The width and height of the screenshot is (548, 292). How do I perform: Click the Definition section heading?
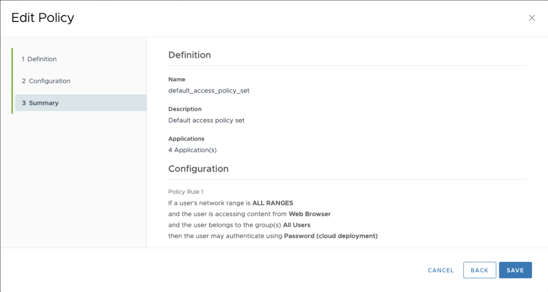click(189, 55)
